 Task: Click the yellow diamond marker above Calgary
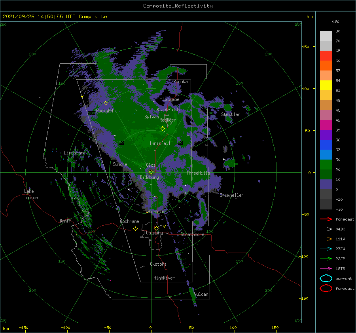click(156, 228)
